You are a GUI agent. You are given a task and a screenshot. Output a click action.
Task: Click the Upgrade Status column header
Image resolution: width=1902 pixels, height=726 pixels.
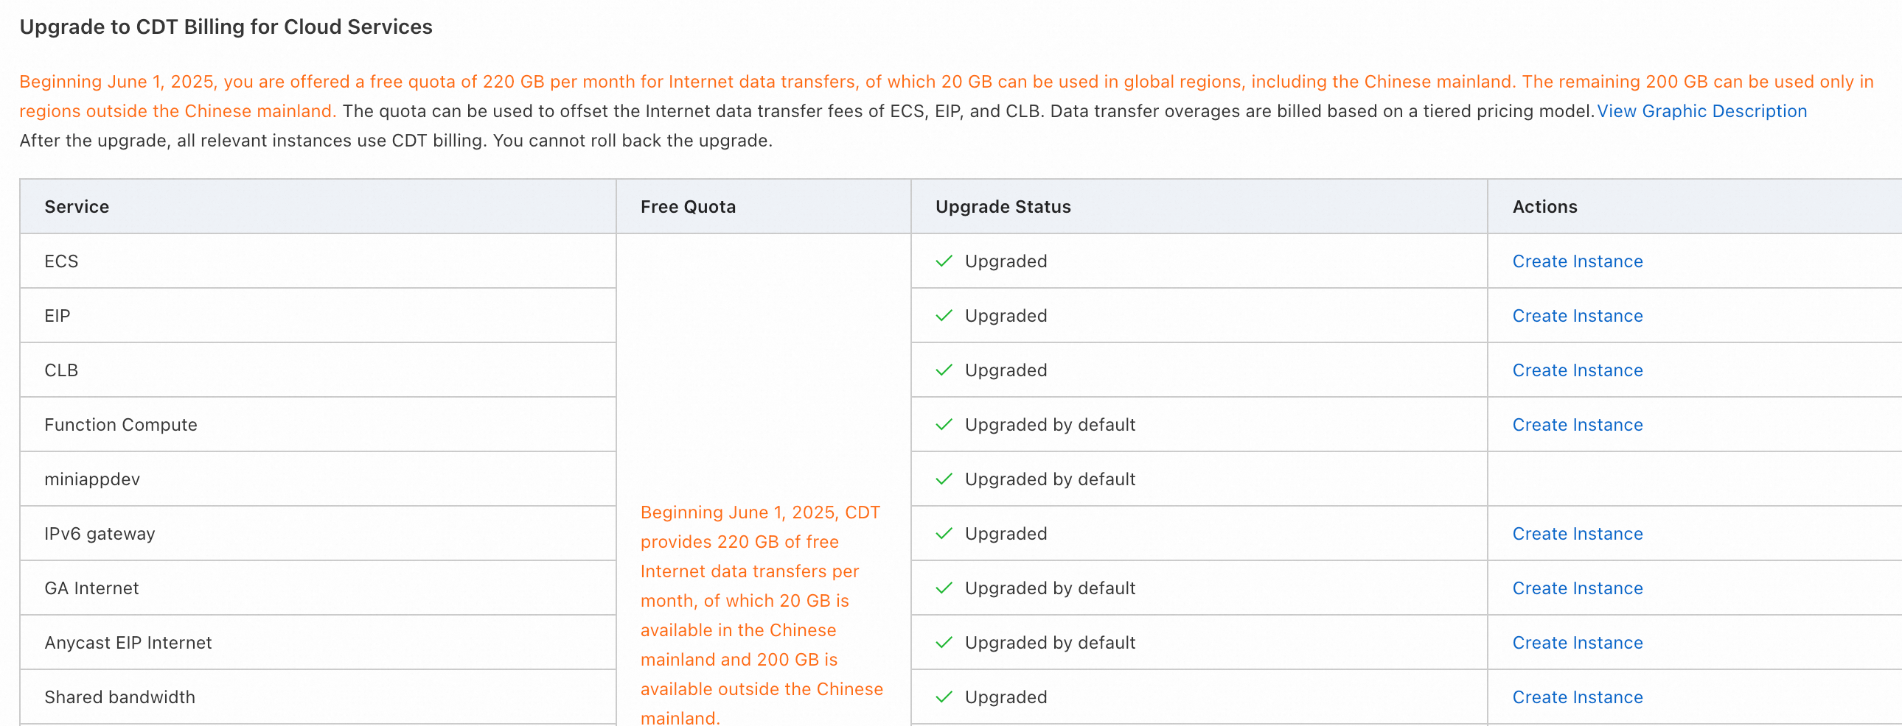click(1003, 207)
